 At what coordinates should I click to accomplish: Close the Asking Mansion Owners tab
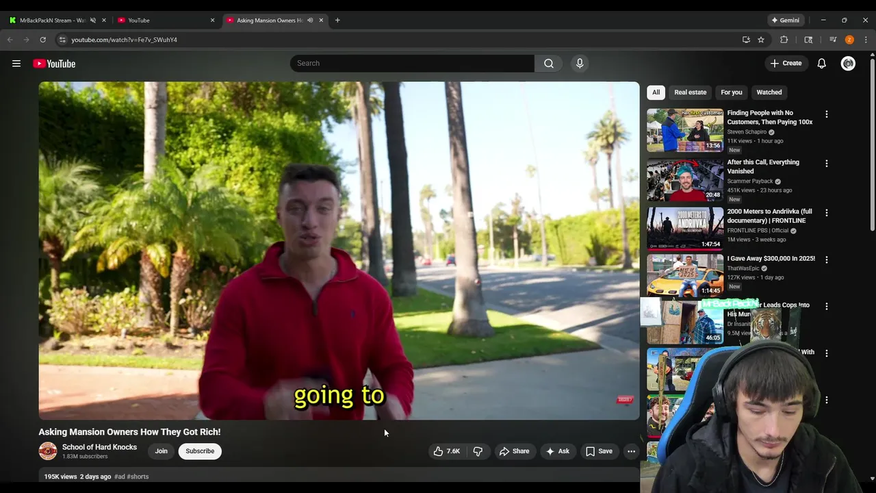click(321, 20)
